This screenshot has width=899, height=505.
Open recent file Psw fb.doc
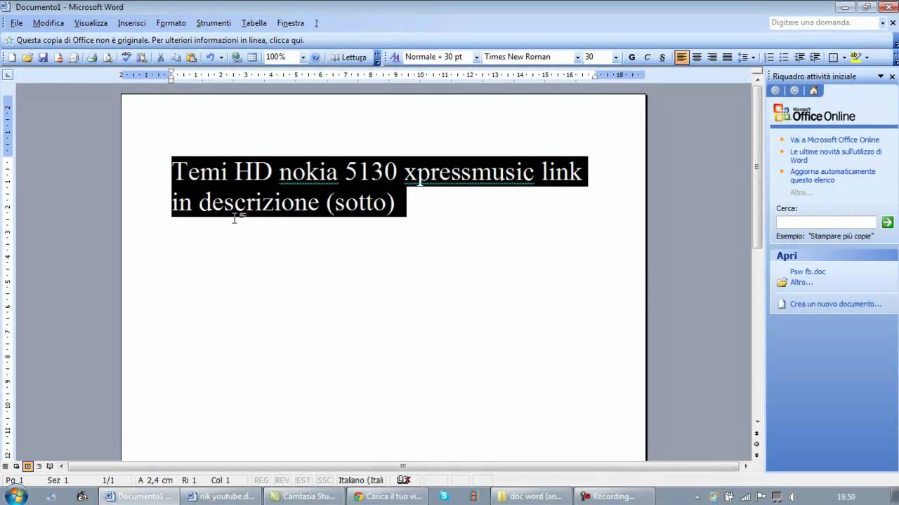pyautogui.click(x=808, y=271)
